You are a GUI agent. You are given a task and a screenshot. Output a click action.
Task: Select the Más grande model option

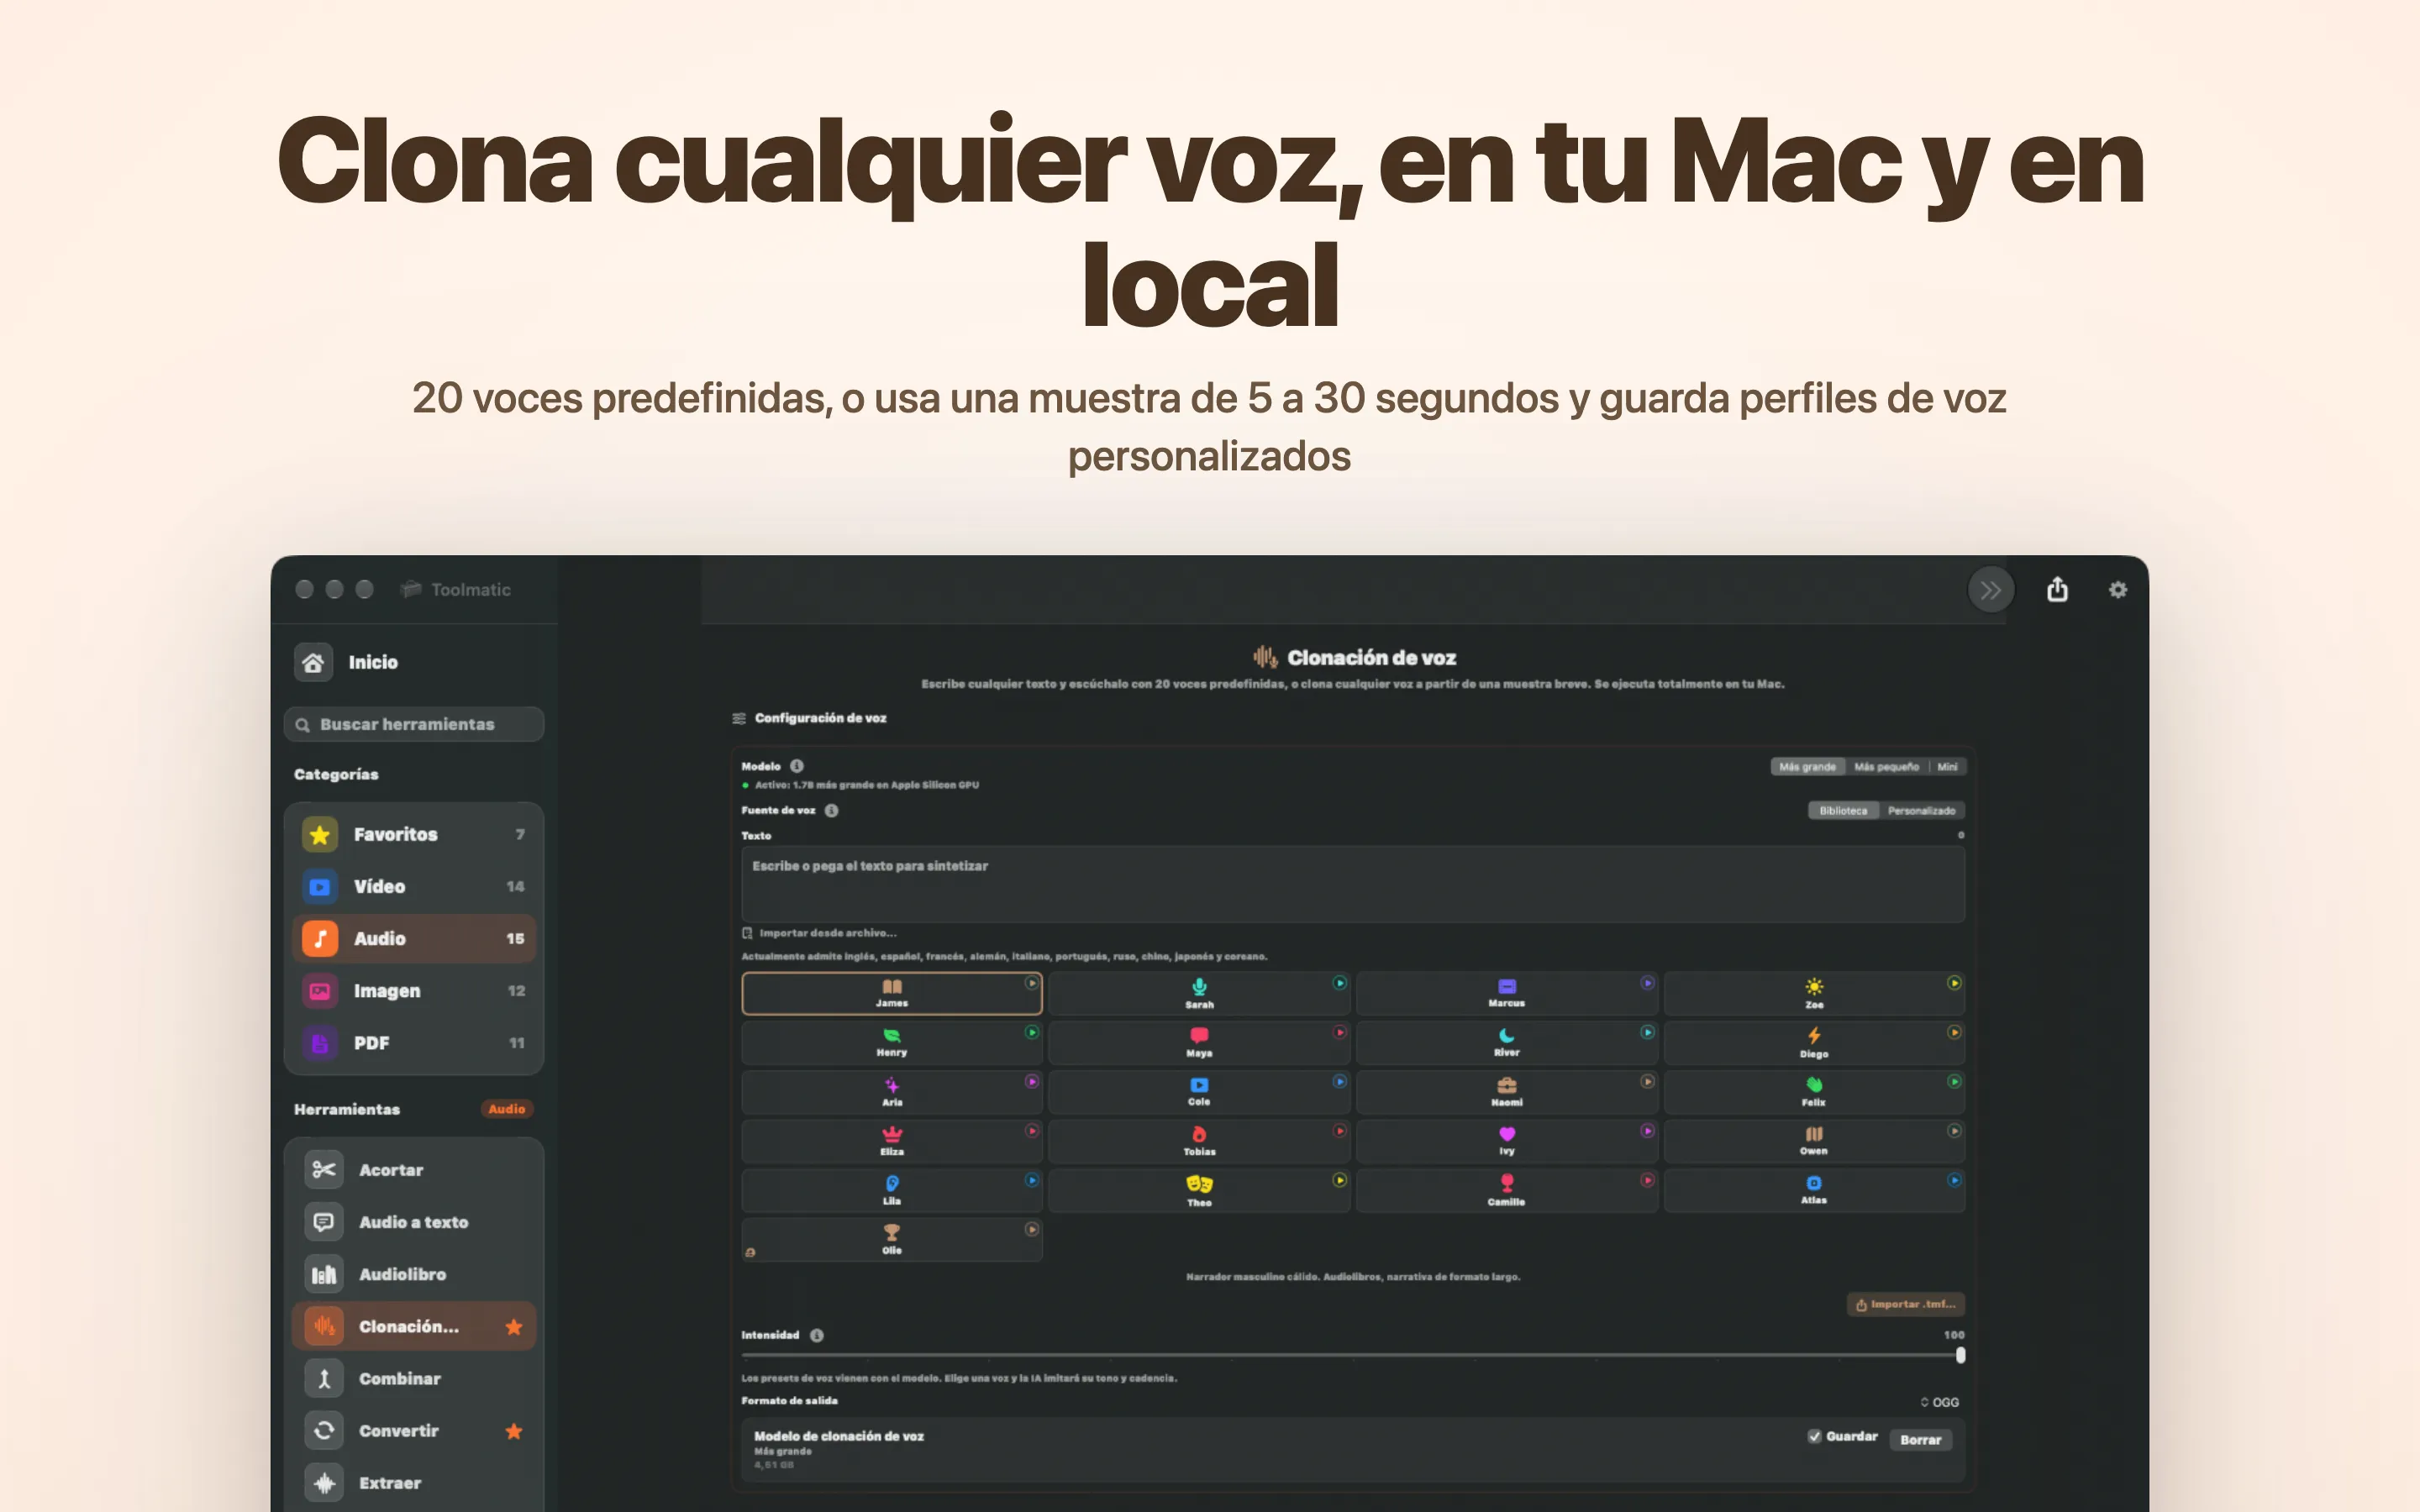1807,767
